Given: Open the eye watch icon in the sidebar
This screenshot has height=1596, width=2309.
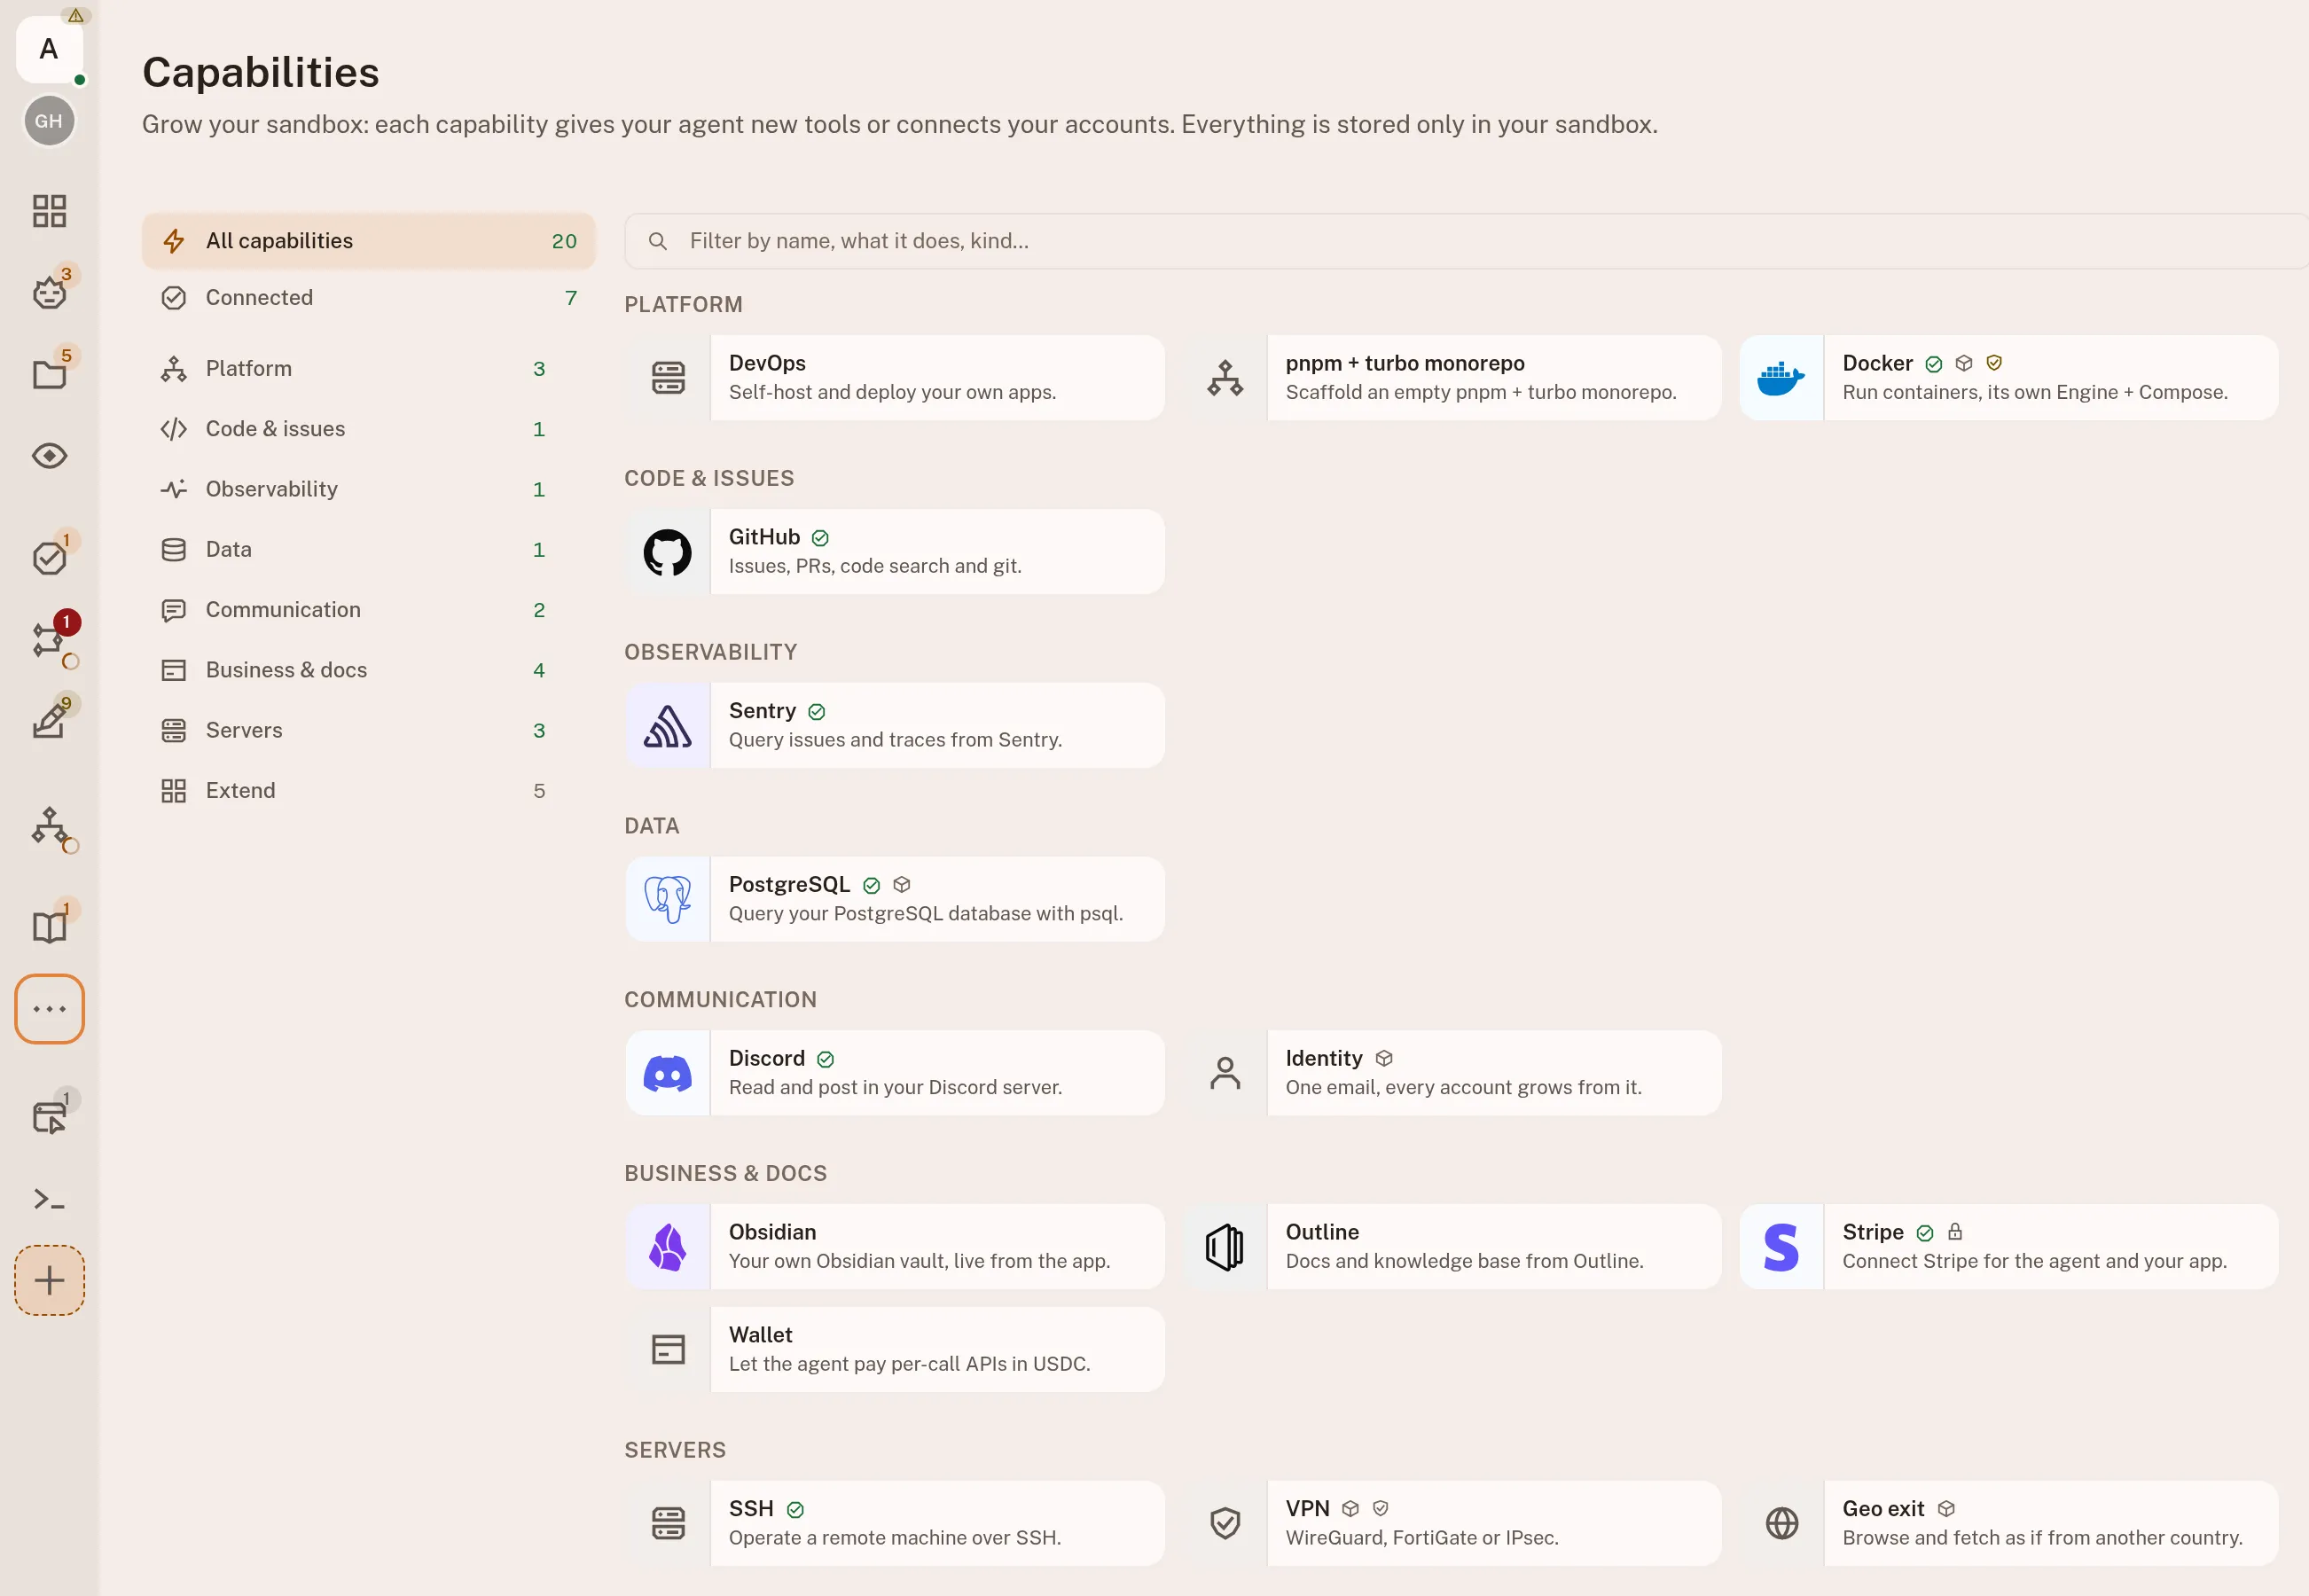Looking at the screenshot, I should 49,456.
